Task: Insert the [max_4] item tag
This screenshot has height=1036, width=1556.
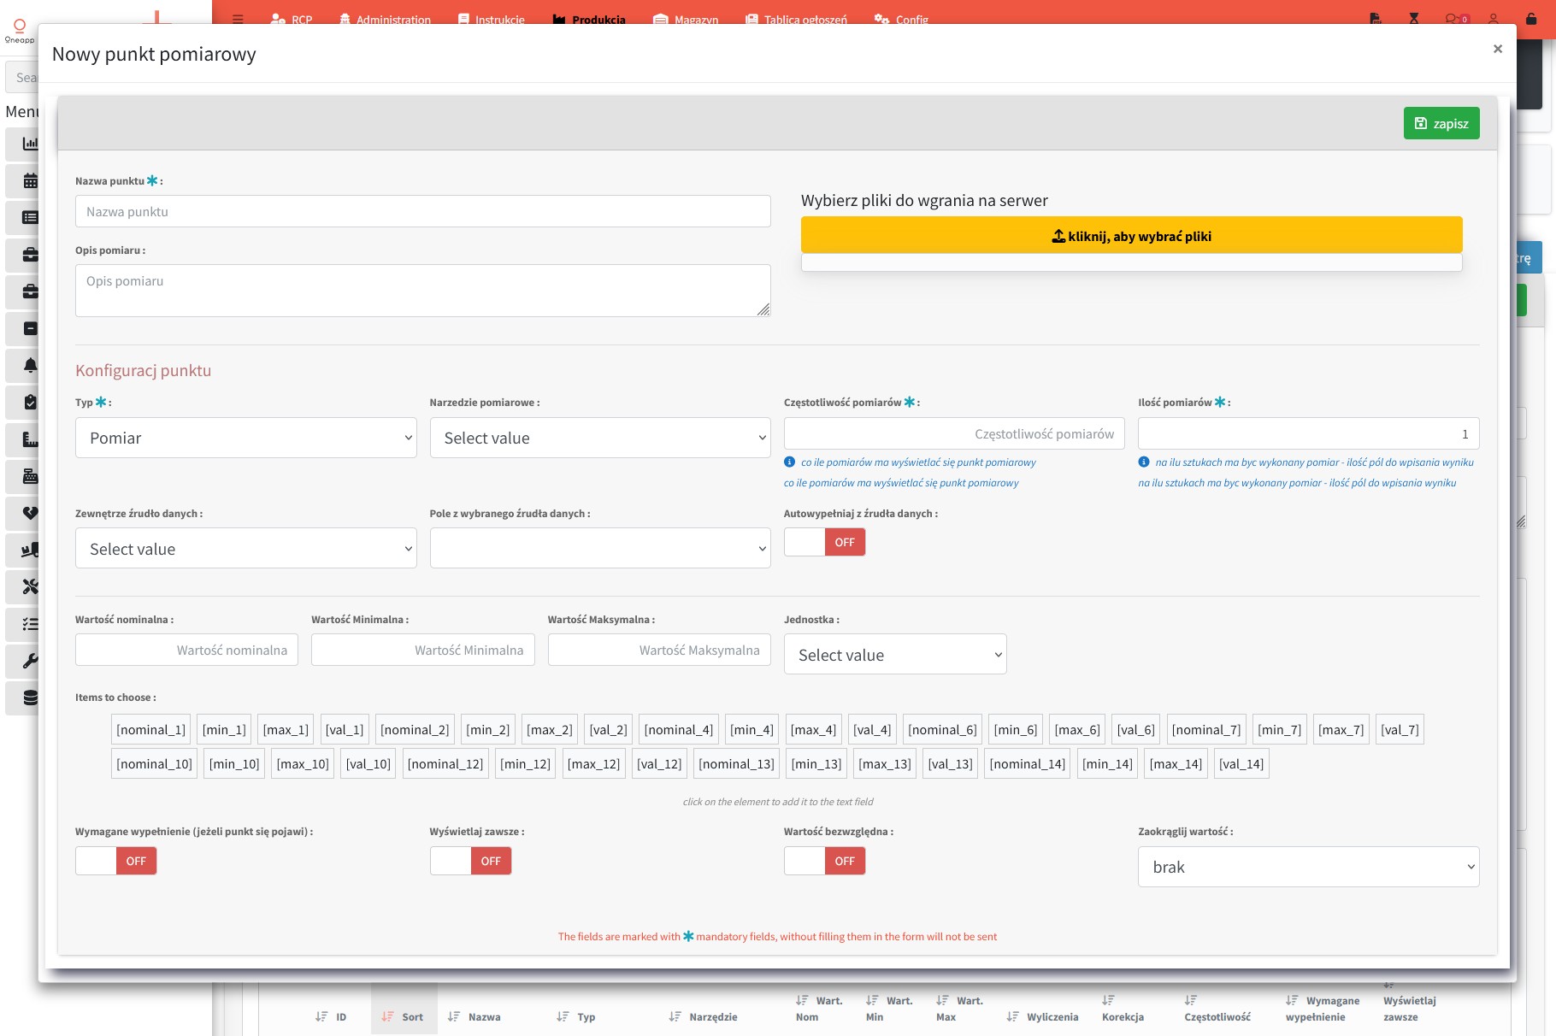Action: click(x=813, y=730)
